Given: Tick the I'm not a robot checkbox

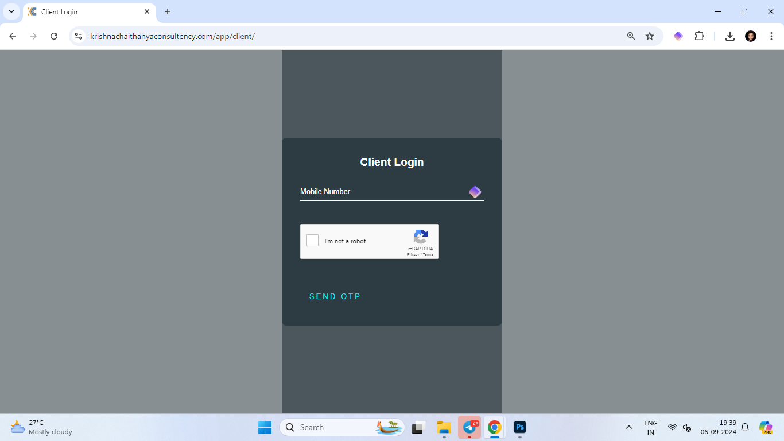Looking at the screenshot, I should [312, 241].
